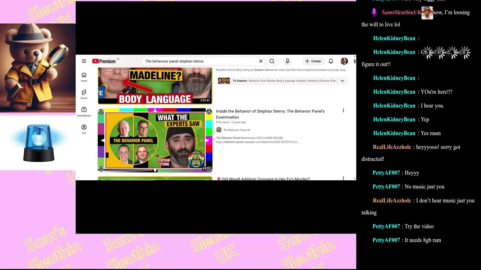The image size is (481, 270).
Task: Go to YouTube Premium home via logo
Action: tap(104, 61)
